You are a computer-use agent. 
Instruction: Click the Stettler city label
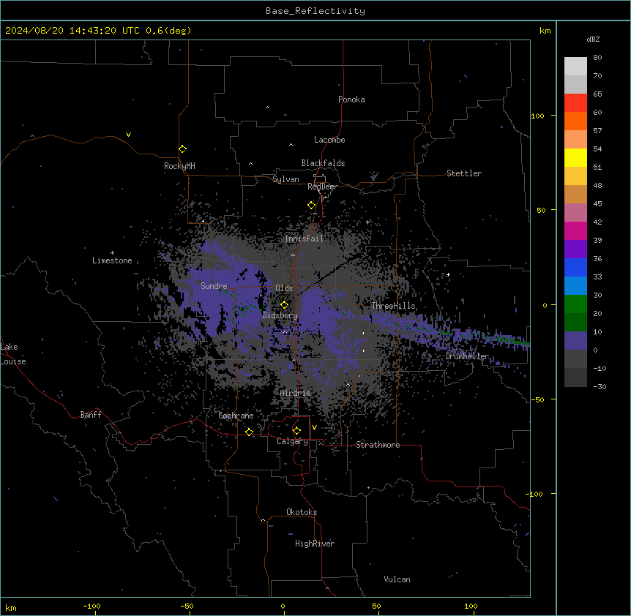pos(464,173)
